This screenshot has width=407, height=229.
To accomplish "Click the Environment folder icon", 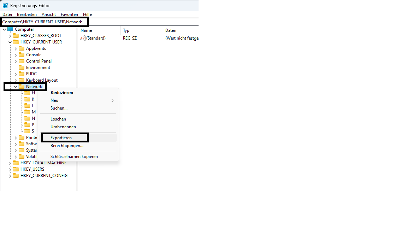I will (22, 67).
